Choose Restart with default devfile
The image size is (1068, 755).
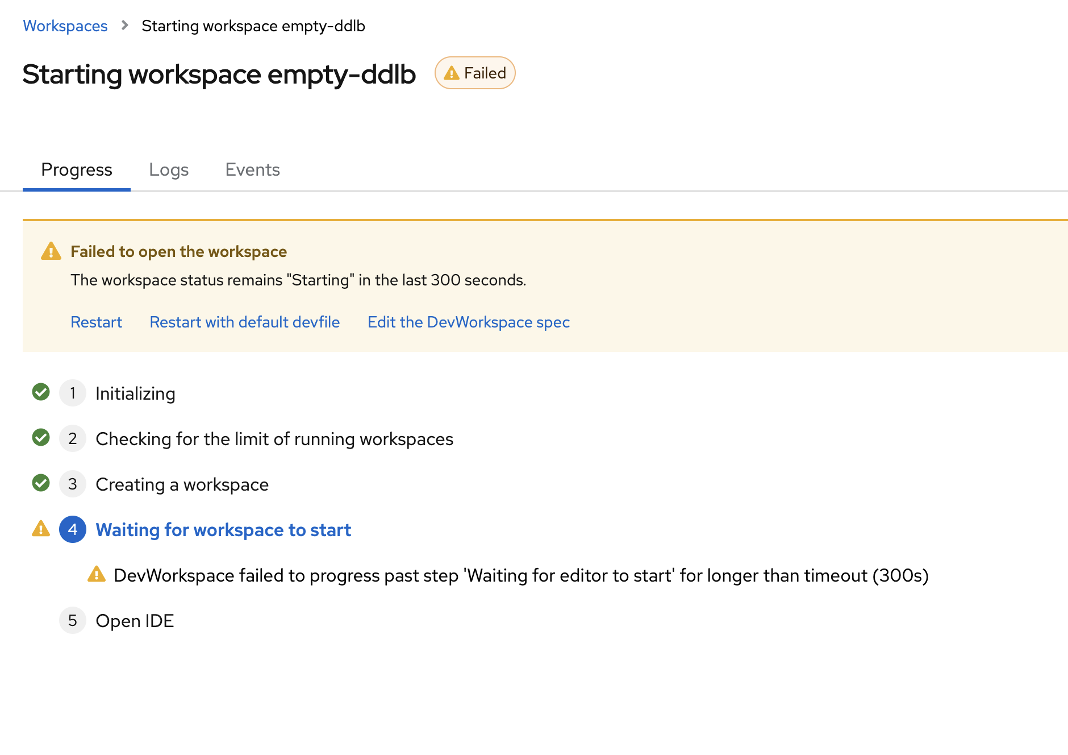[244, 322]
